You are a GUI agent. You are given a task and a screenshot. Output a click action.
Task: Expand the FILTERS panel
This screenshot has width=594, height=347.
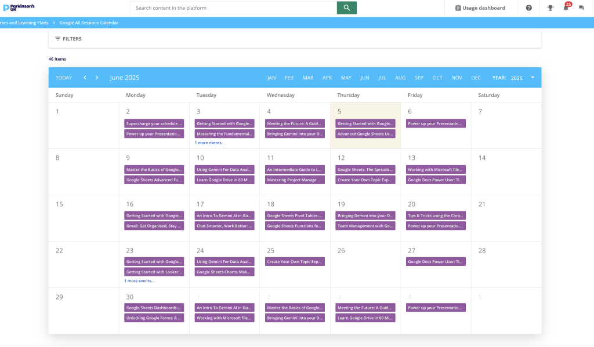coord(68,39)
